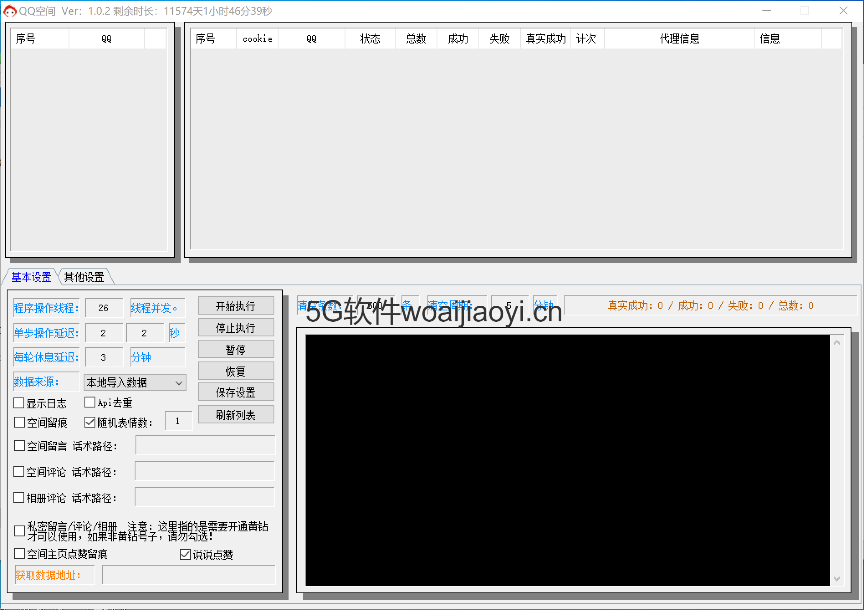Viewport: 864px width, 610px height.
Task: Sort by the 计次 column header
Action: [588, 39]
